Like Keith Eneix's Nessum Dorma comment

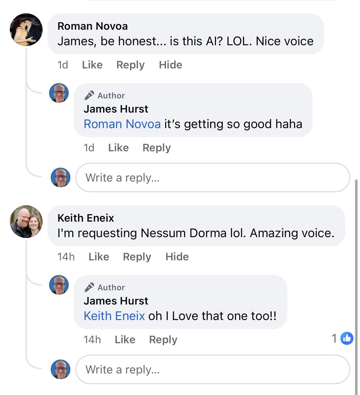[99, 257]
